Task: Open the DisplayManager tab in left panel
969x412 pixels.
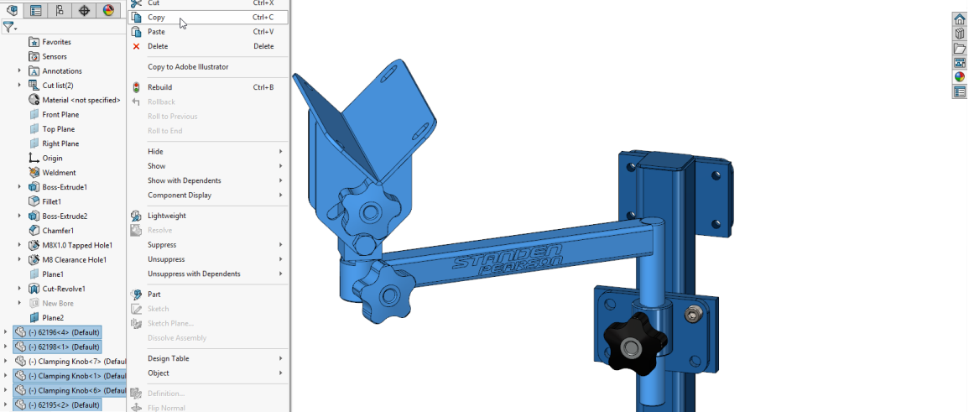Action: click(x=107, y=11)
